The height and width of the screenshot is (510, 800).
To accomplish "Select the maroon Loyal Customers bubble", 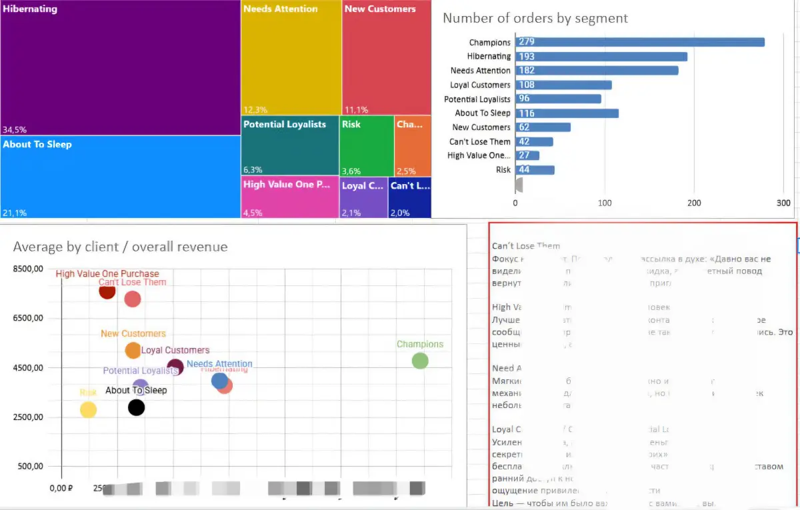I will 175,367.
